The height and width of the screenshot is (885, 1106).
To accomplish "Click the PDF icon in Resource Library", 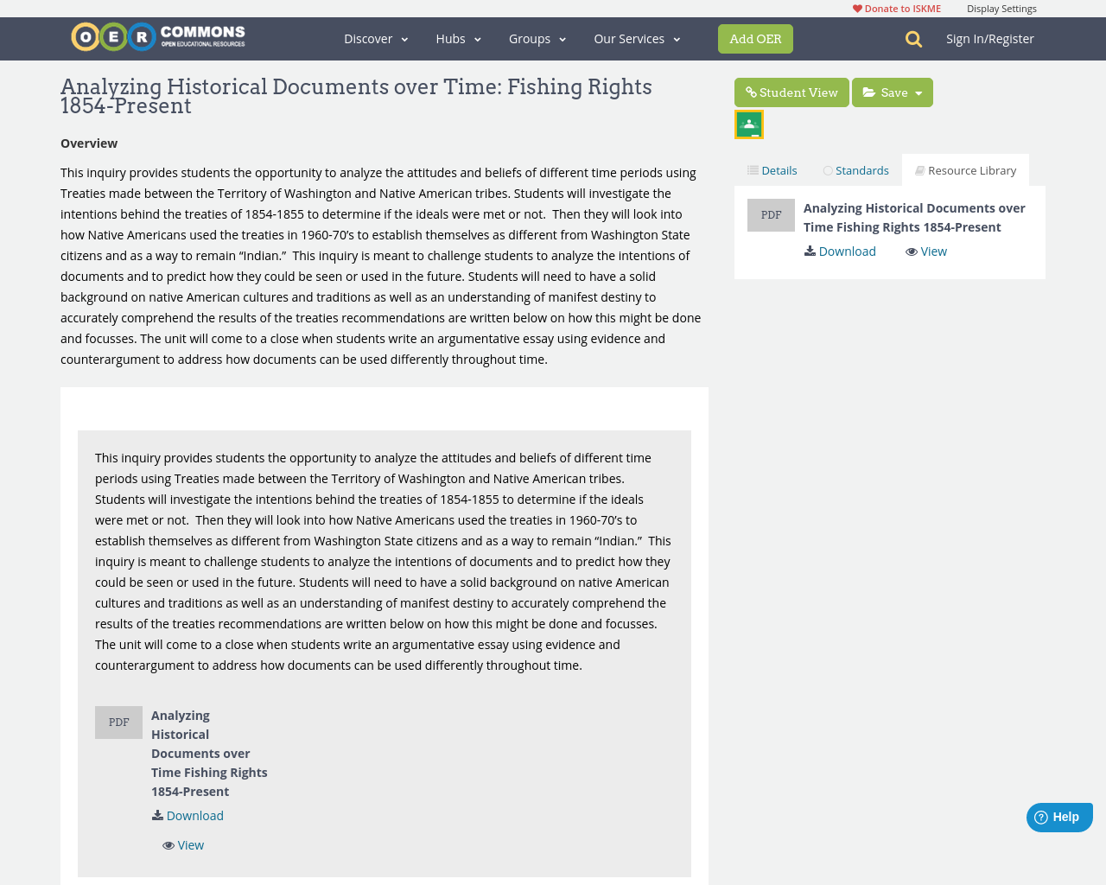I will pos(771,215).
